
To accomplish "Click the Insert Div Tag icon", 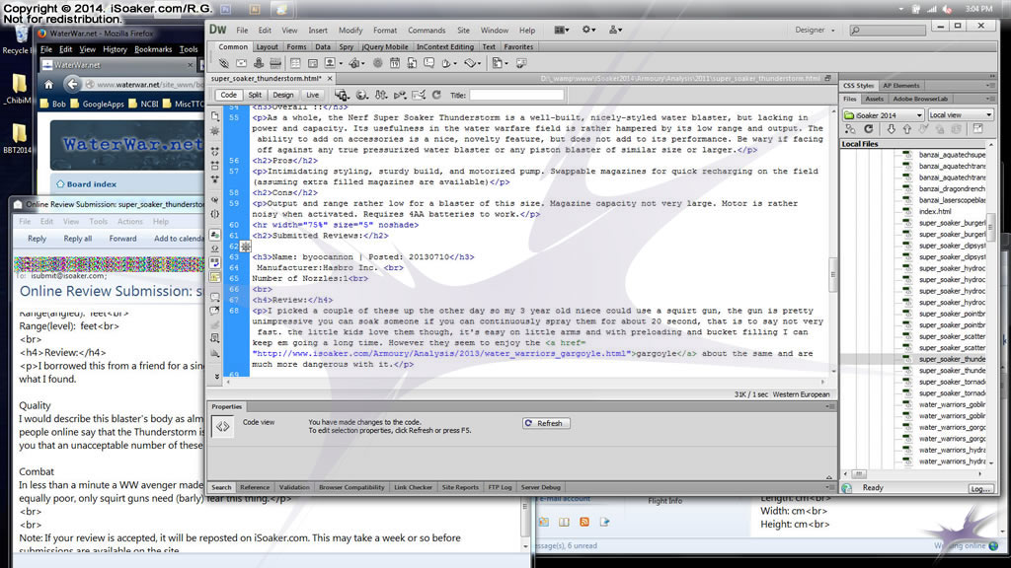I will [313, 63].
